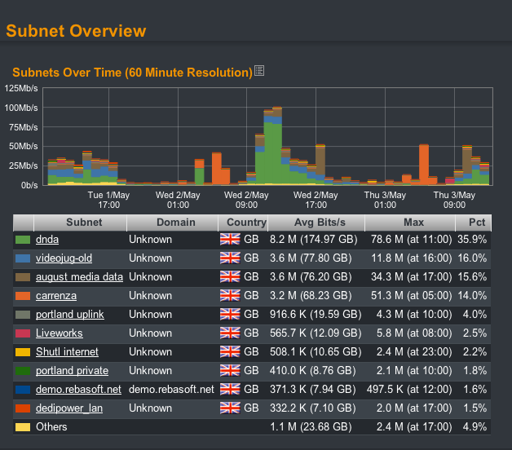Sort table by Pct column header

point(476,222)
